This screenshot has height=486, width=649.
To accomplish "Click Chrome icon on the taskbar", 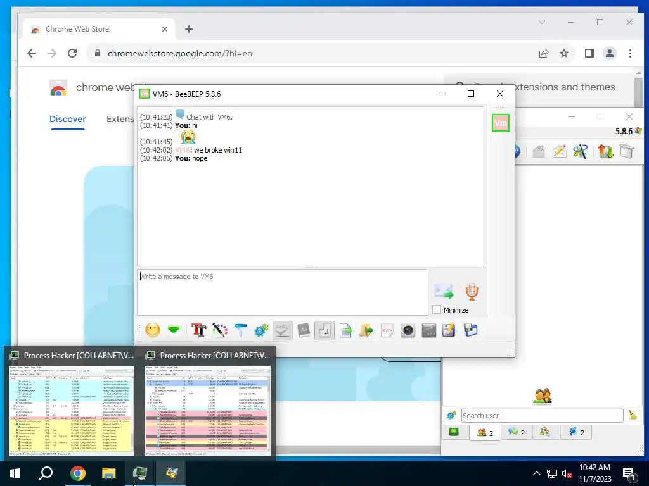I will point(77,473).
